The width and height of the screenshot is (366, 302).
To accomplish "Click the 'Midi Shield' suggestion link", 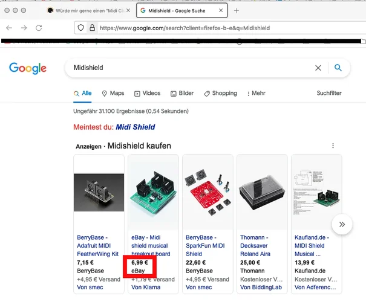I will pos(136,127).
